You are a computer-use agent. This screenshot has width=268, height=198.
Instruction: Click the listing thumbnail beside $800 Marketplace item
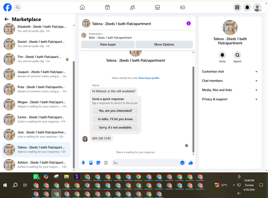coord(84,35)
